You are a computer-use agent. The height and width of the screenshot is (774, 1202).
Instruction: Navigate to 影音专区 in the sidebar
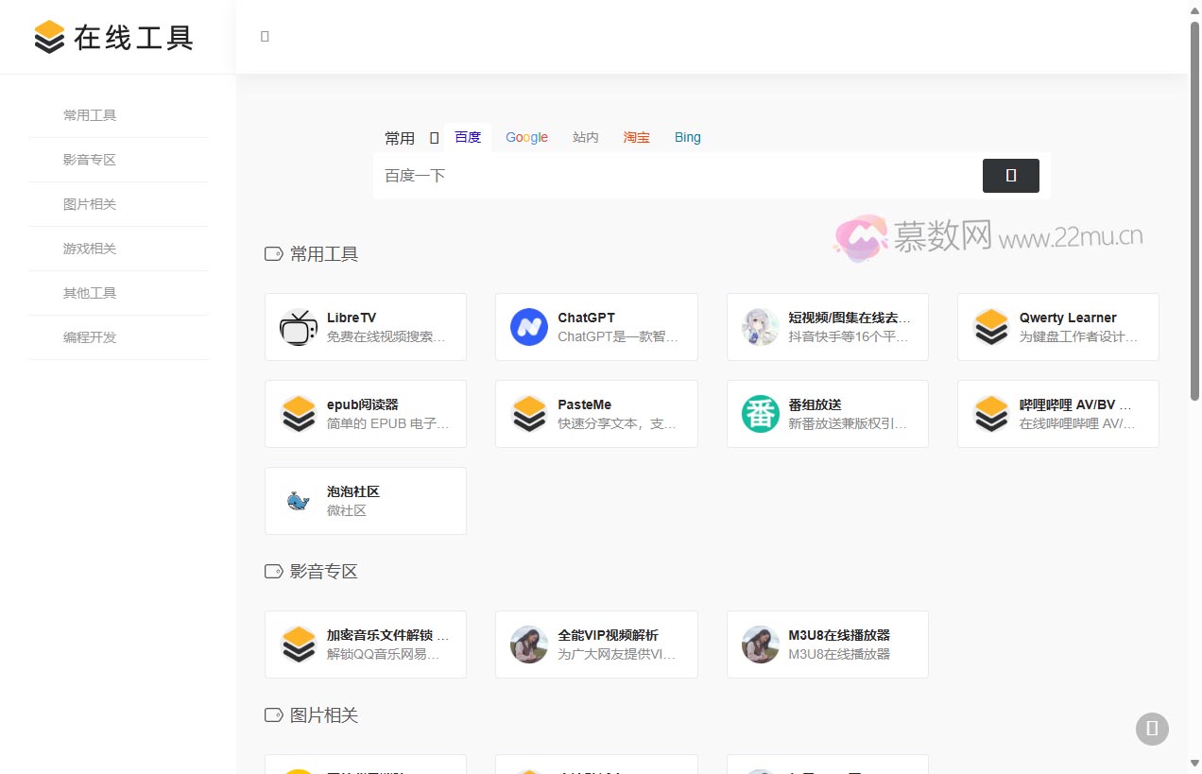[90, 159]
